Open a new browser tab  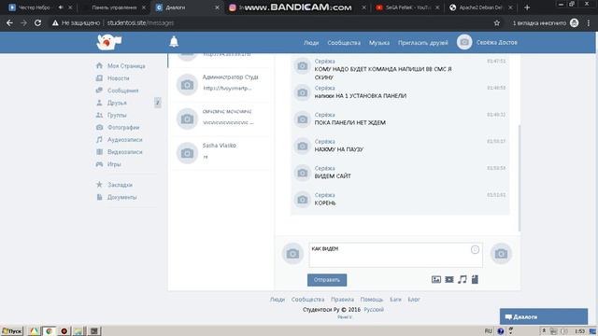point(527,7)
